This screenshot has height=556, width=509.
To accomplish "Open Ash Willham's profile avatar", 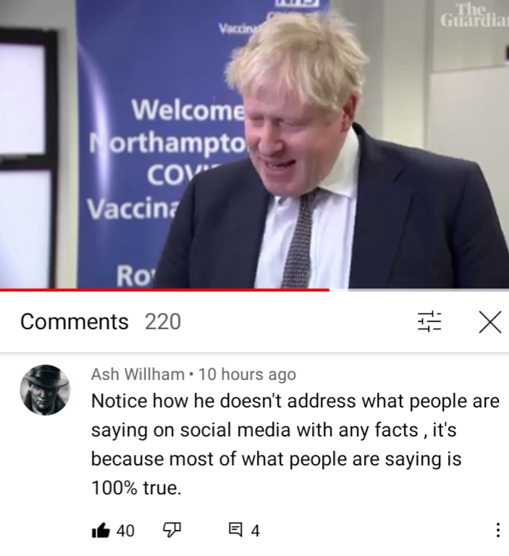I will [45, 390].
